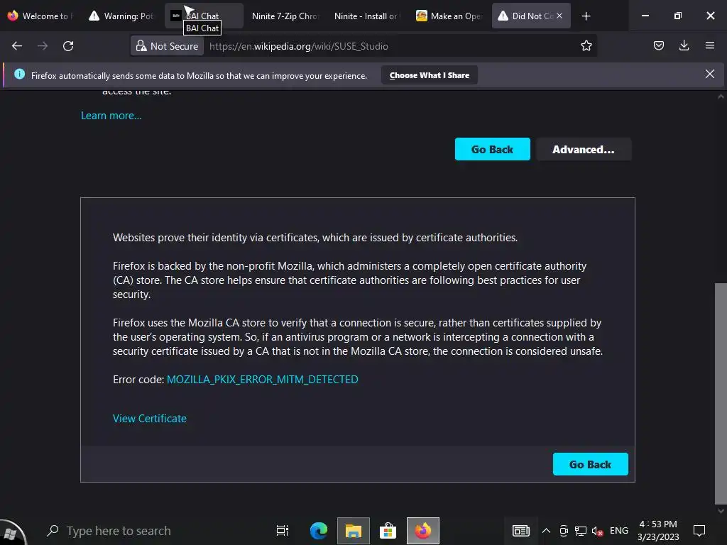Screen dimensions: 727x545
Task: Click scrollbar down arrow
Action: [x=721, y=511]
